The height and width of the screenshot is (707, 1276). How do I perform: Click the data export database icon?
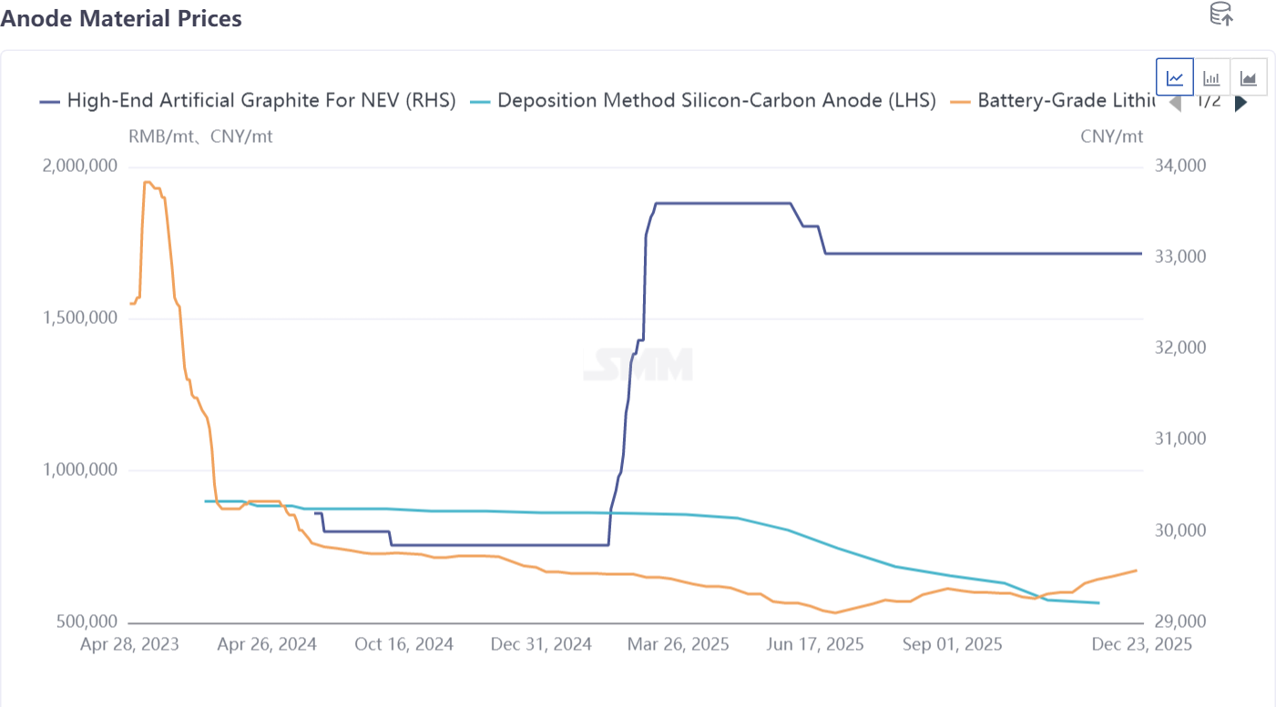coord(1220,14)
